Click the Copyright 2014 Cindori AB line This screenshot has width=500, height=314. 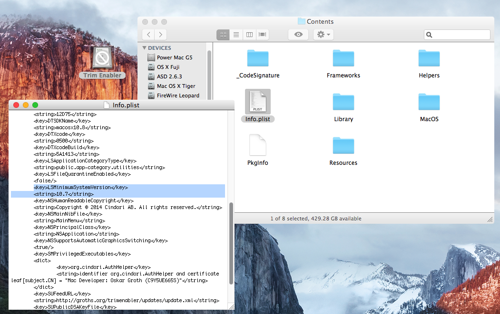coord(128,207)
